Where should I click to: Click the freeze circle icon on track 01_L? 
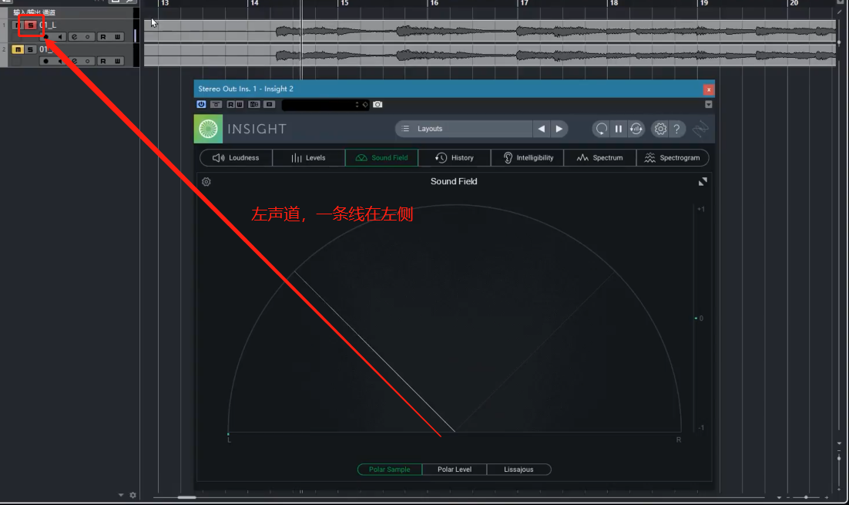click(88, 37)
